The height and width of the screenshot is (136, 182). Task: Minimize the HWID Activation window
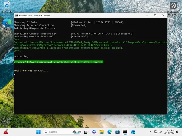(147, 15)
